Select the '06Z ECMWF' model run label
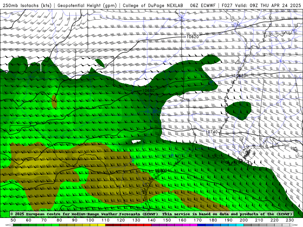Image resolution: width=303 pixels, height=227 pixels. coord(203,6)
